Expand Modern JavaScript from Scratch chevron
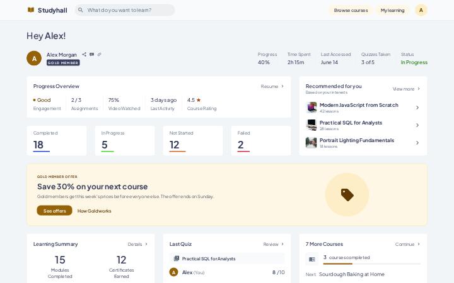The height and width of the screenshot is (283, 454). pyautogui.click(x=417, y=108)
